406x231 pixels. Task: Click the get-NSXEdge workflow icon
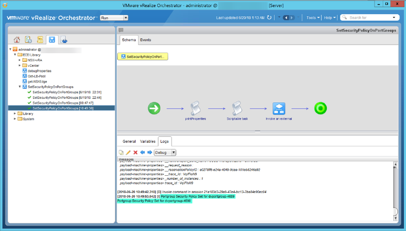pyautogui.click(x=24, y=82)
